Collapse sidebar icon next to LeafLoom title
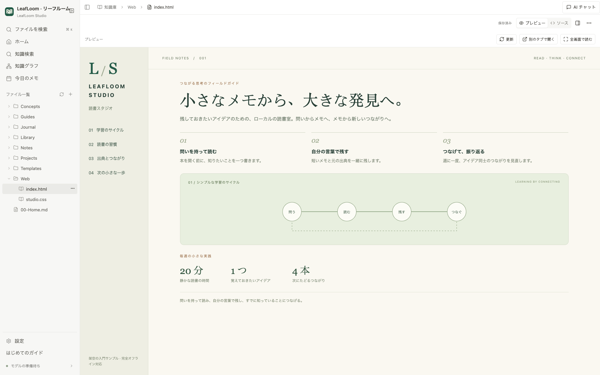The height and width of the screenshot is (375, 600). pyautogui.click(x=72, y=11)
